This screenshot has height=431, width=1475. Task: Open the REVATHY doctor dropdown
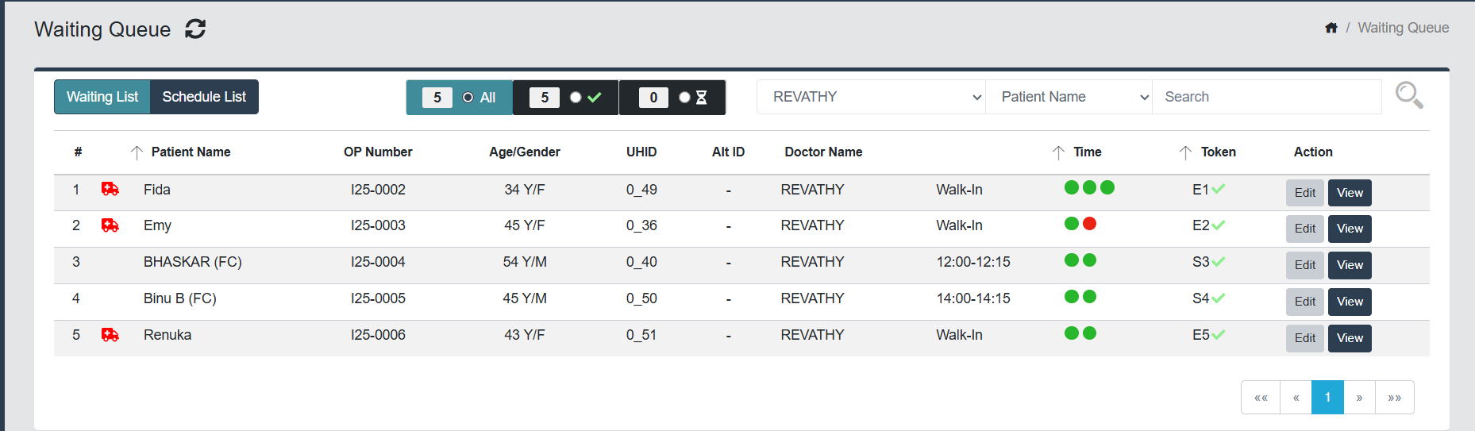(x=871, y=97)
